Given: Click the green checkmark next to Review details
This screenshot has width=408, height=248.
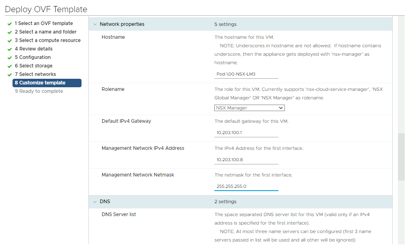Looking at the screenshot, I should click(10, 49).
